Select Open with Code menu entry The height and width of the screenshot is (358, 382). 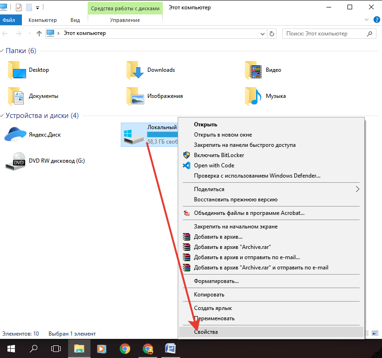[271, 165]
